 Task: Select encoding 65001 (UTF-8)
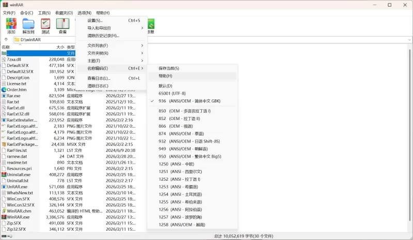[193, 93]
